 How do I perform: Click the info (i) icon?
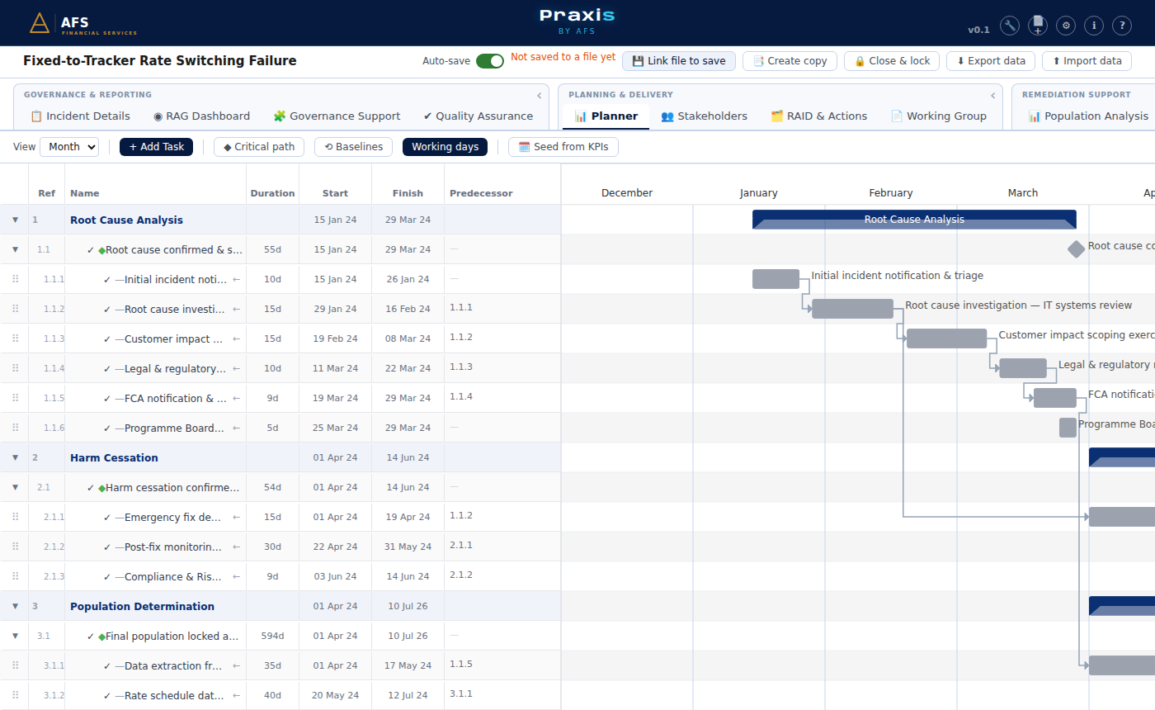click(1094, 26)
